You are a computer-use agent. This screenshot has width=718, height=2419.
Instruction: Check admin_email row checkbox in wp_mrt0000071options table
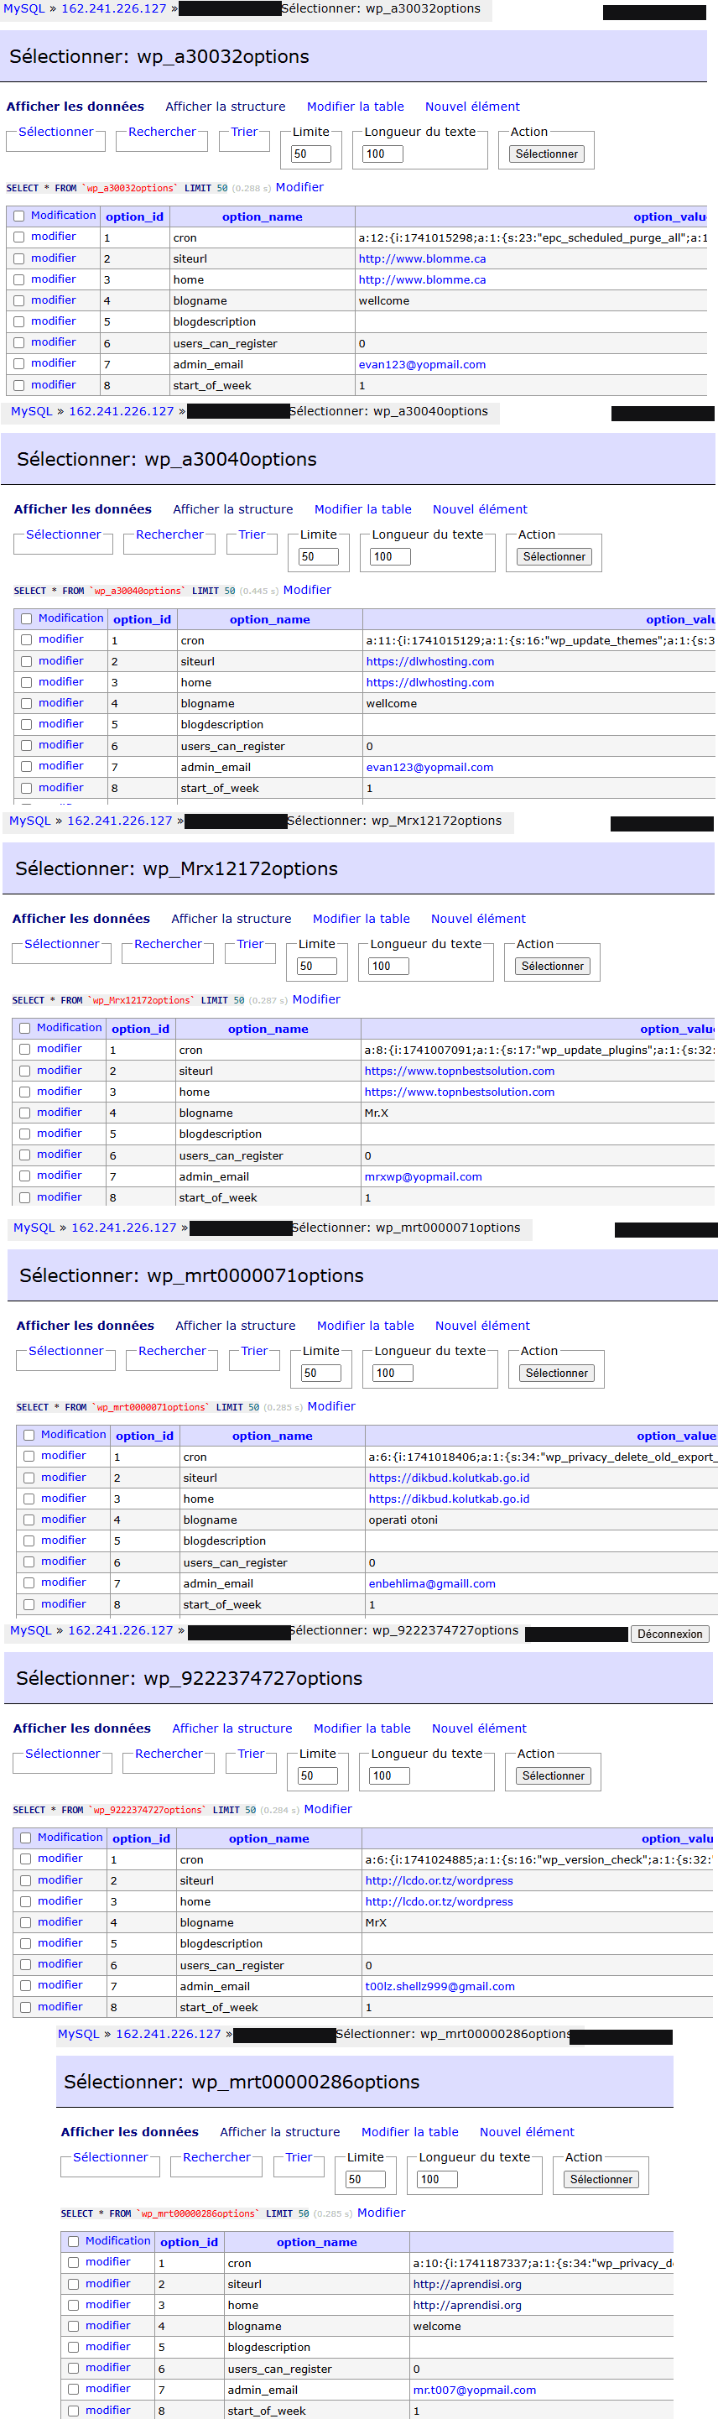click(29, 1583)
